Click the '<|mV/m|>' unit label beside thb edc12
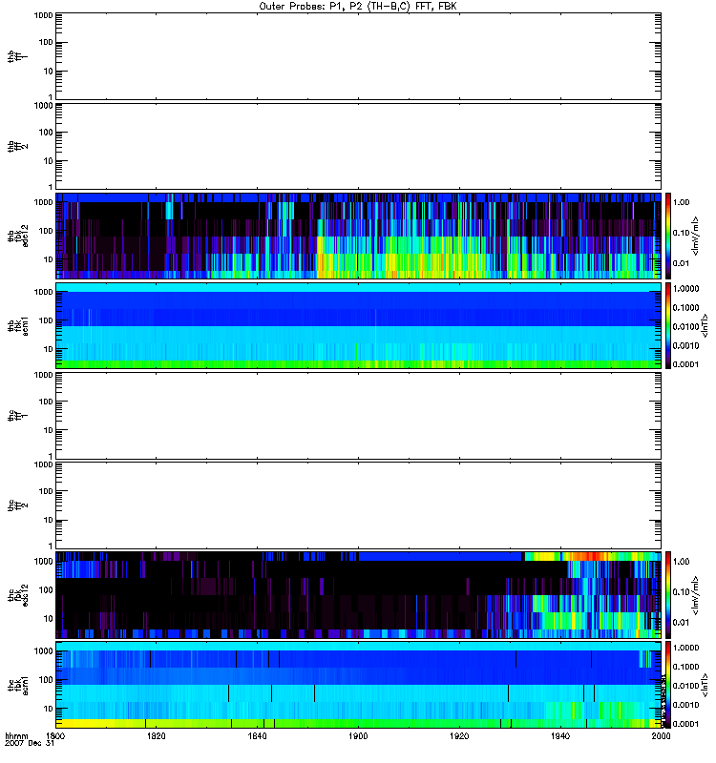The image size is (716, 763). coord(696,236)
